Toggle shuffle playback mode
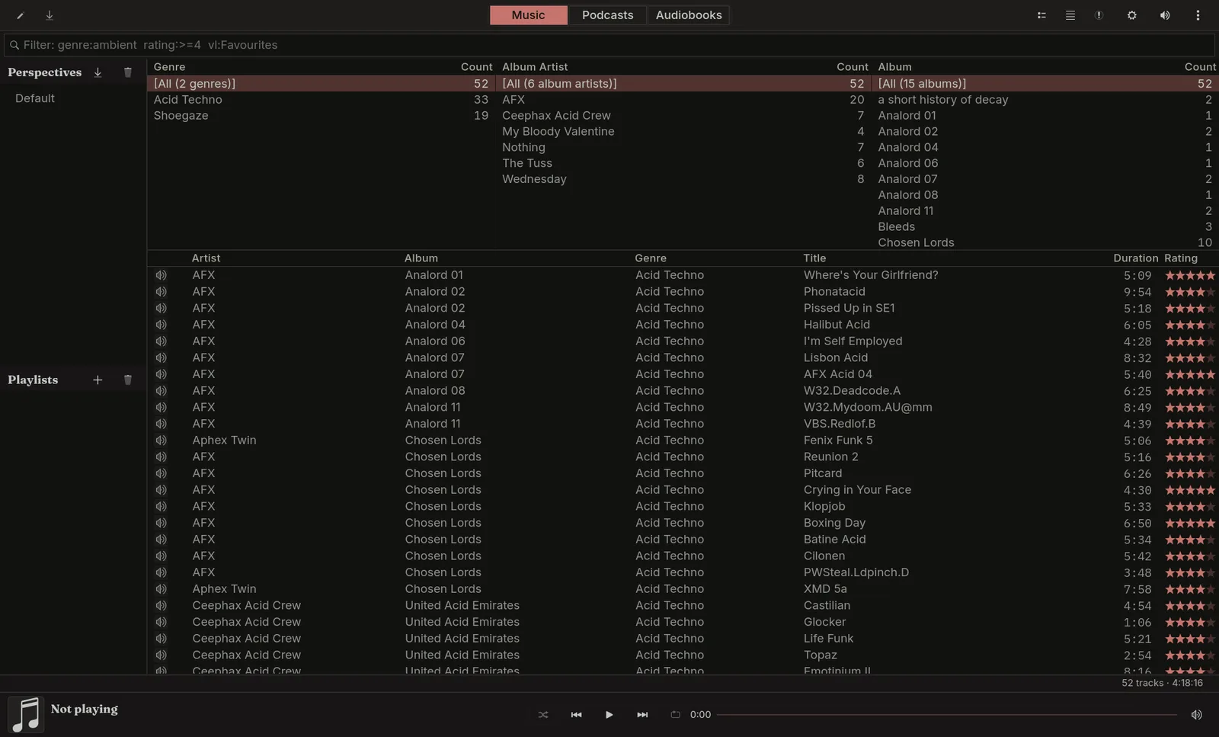Image resolution: width=1219 pixels, height=737 pixels. click(543, 715)
